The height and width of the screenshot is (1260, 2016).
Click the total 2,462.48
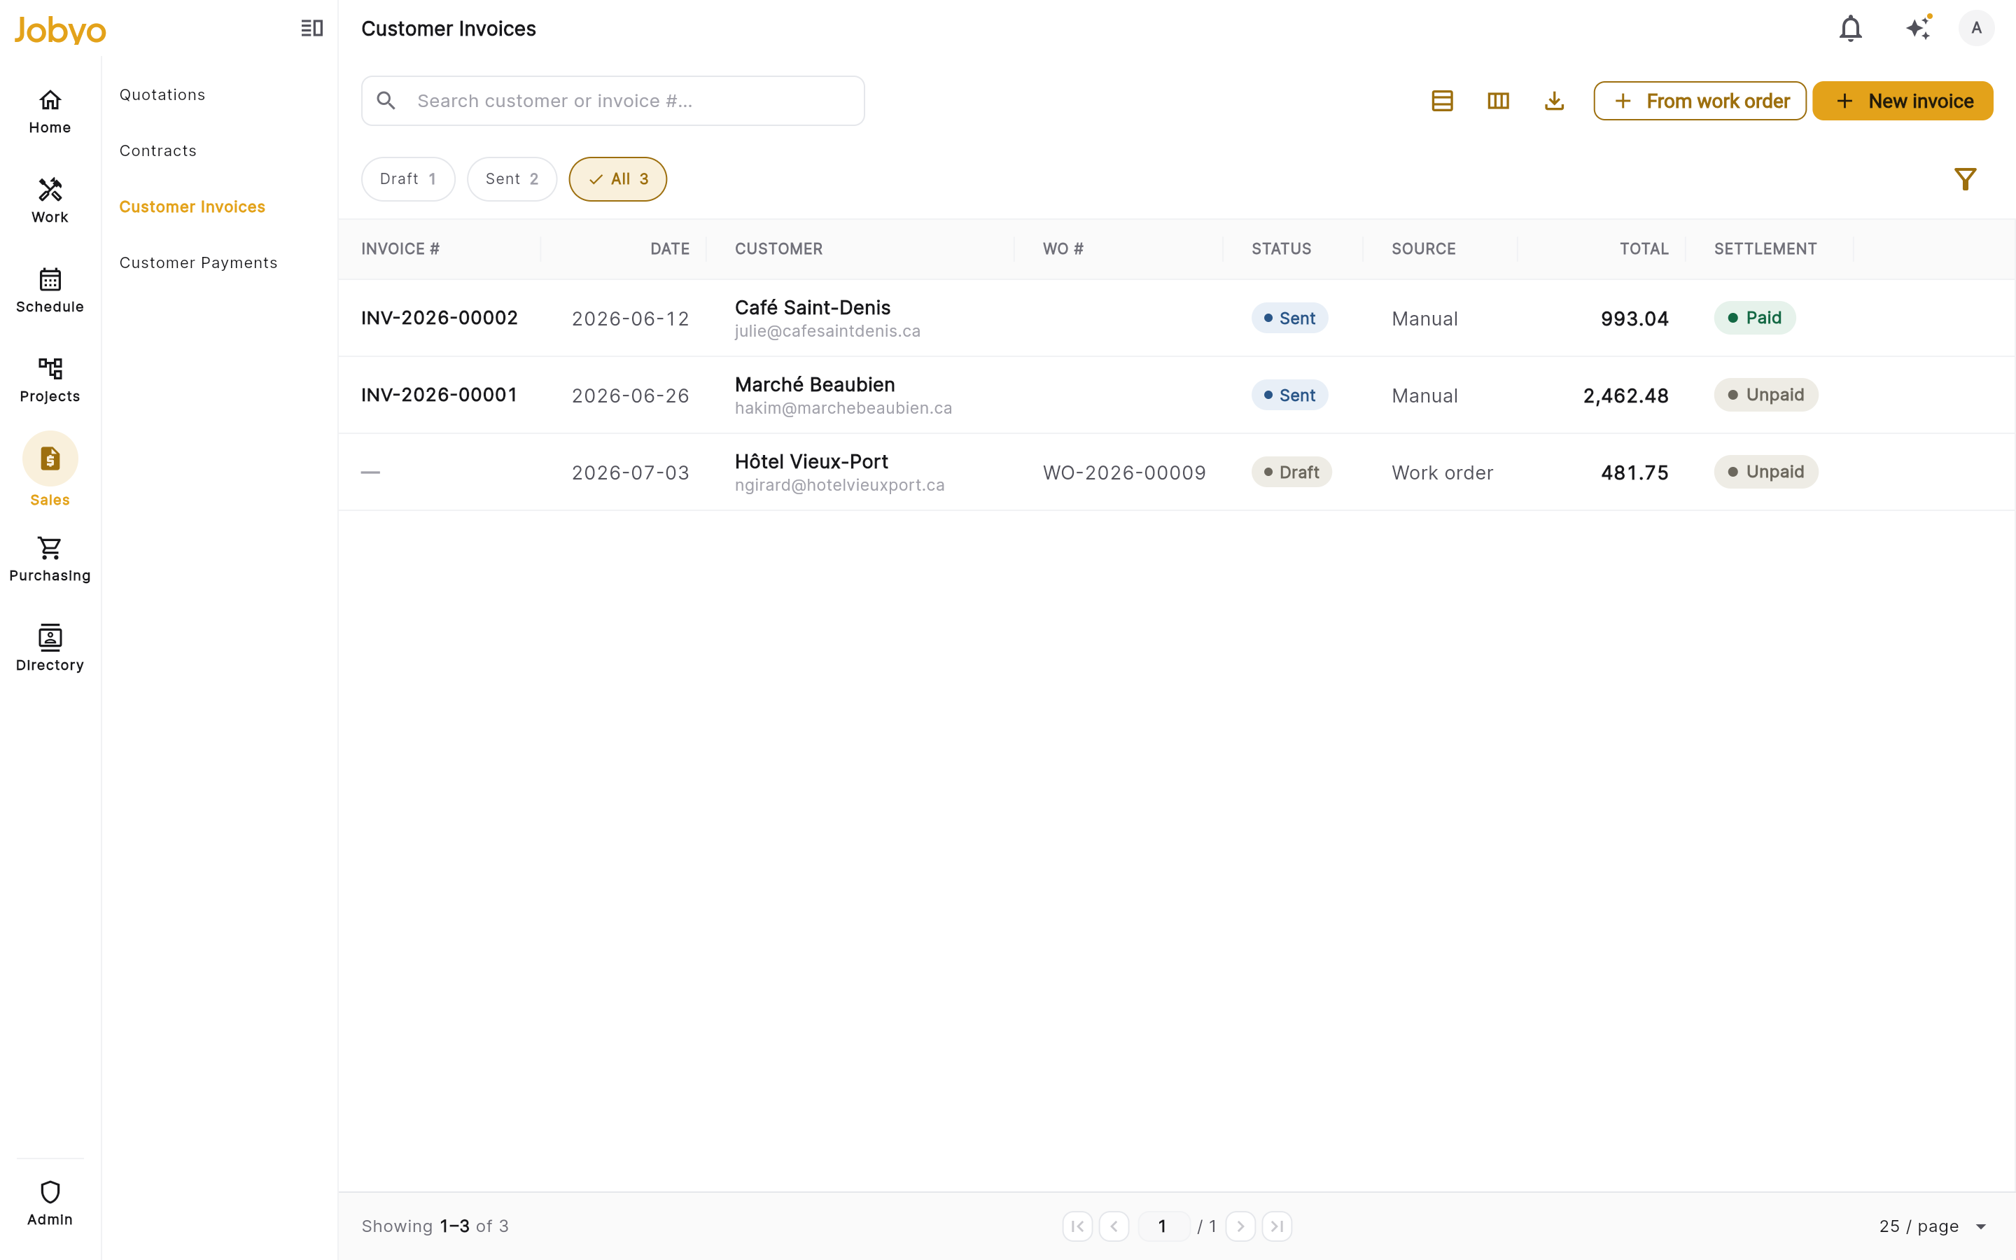coord(1625,395)
